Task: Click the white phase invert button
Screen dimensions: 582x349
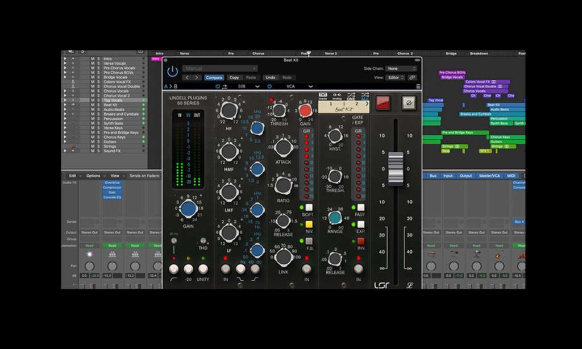Action: coord(409,103)
